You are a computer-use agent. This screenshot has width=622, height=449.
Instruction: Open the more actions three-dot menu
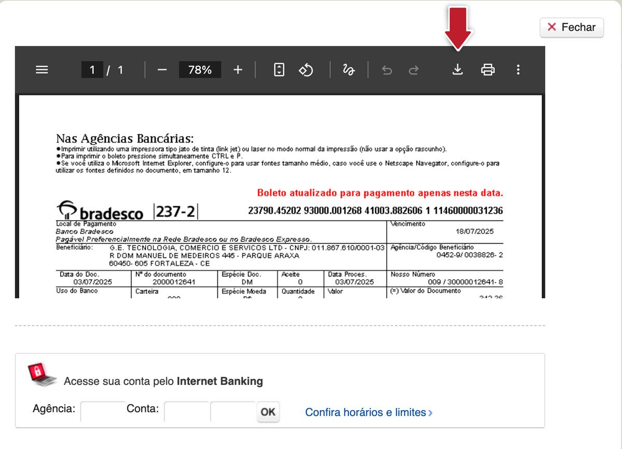click(518, 69)
